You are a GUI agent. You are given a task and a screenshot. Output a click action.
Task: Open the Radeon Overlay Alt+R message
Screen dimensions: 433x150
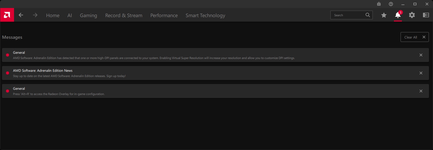tap(215, 91)
